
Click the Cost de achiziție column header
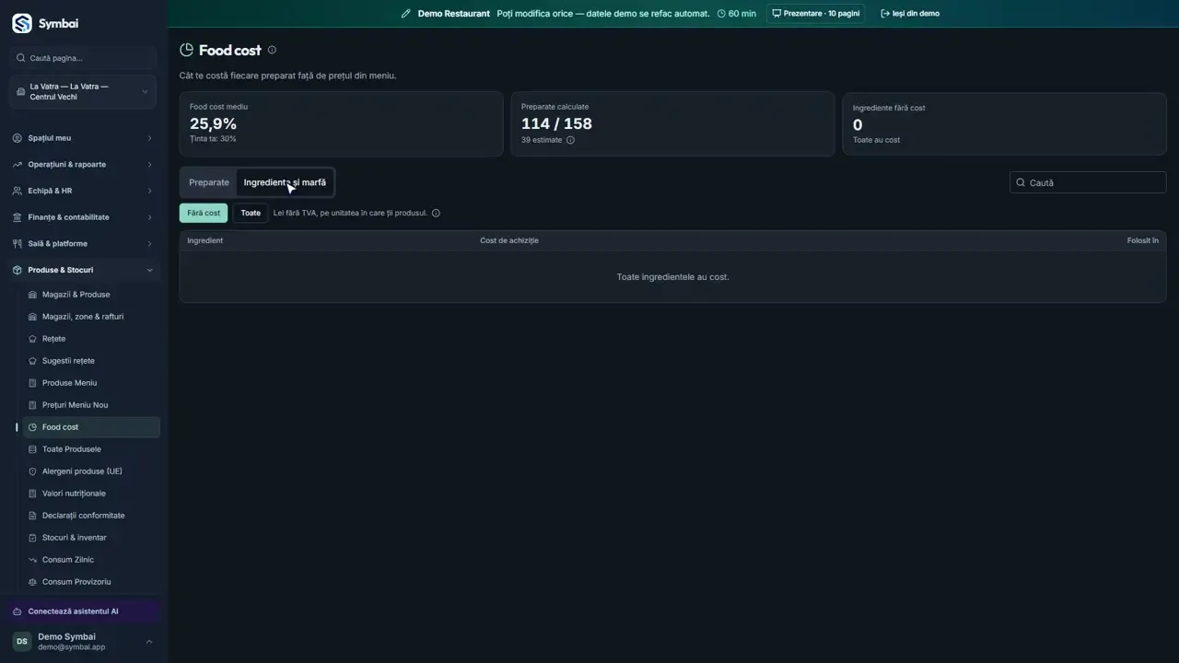pos(509,240)
